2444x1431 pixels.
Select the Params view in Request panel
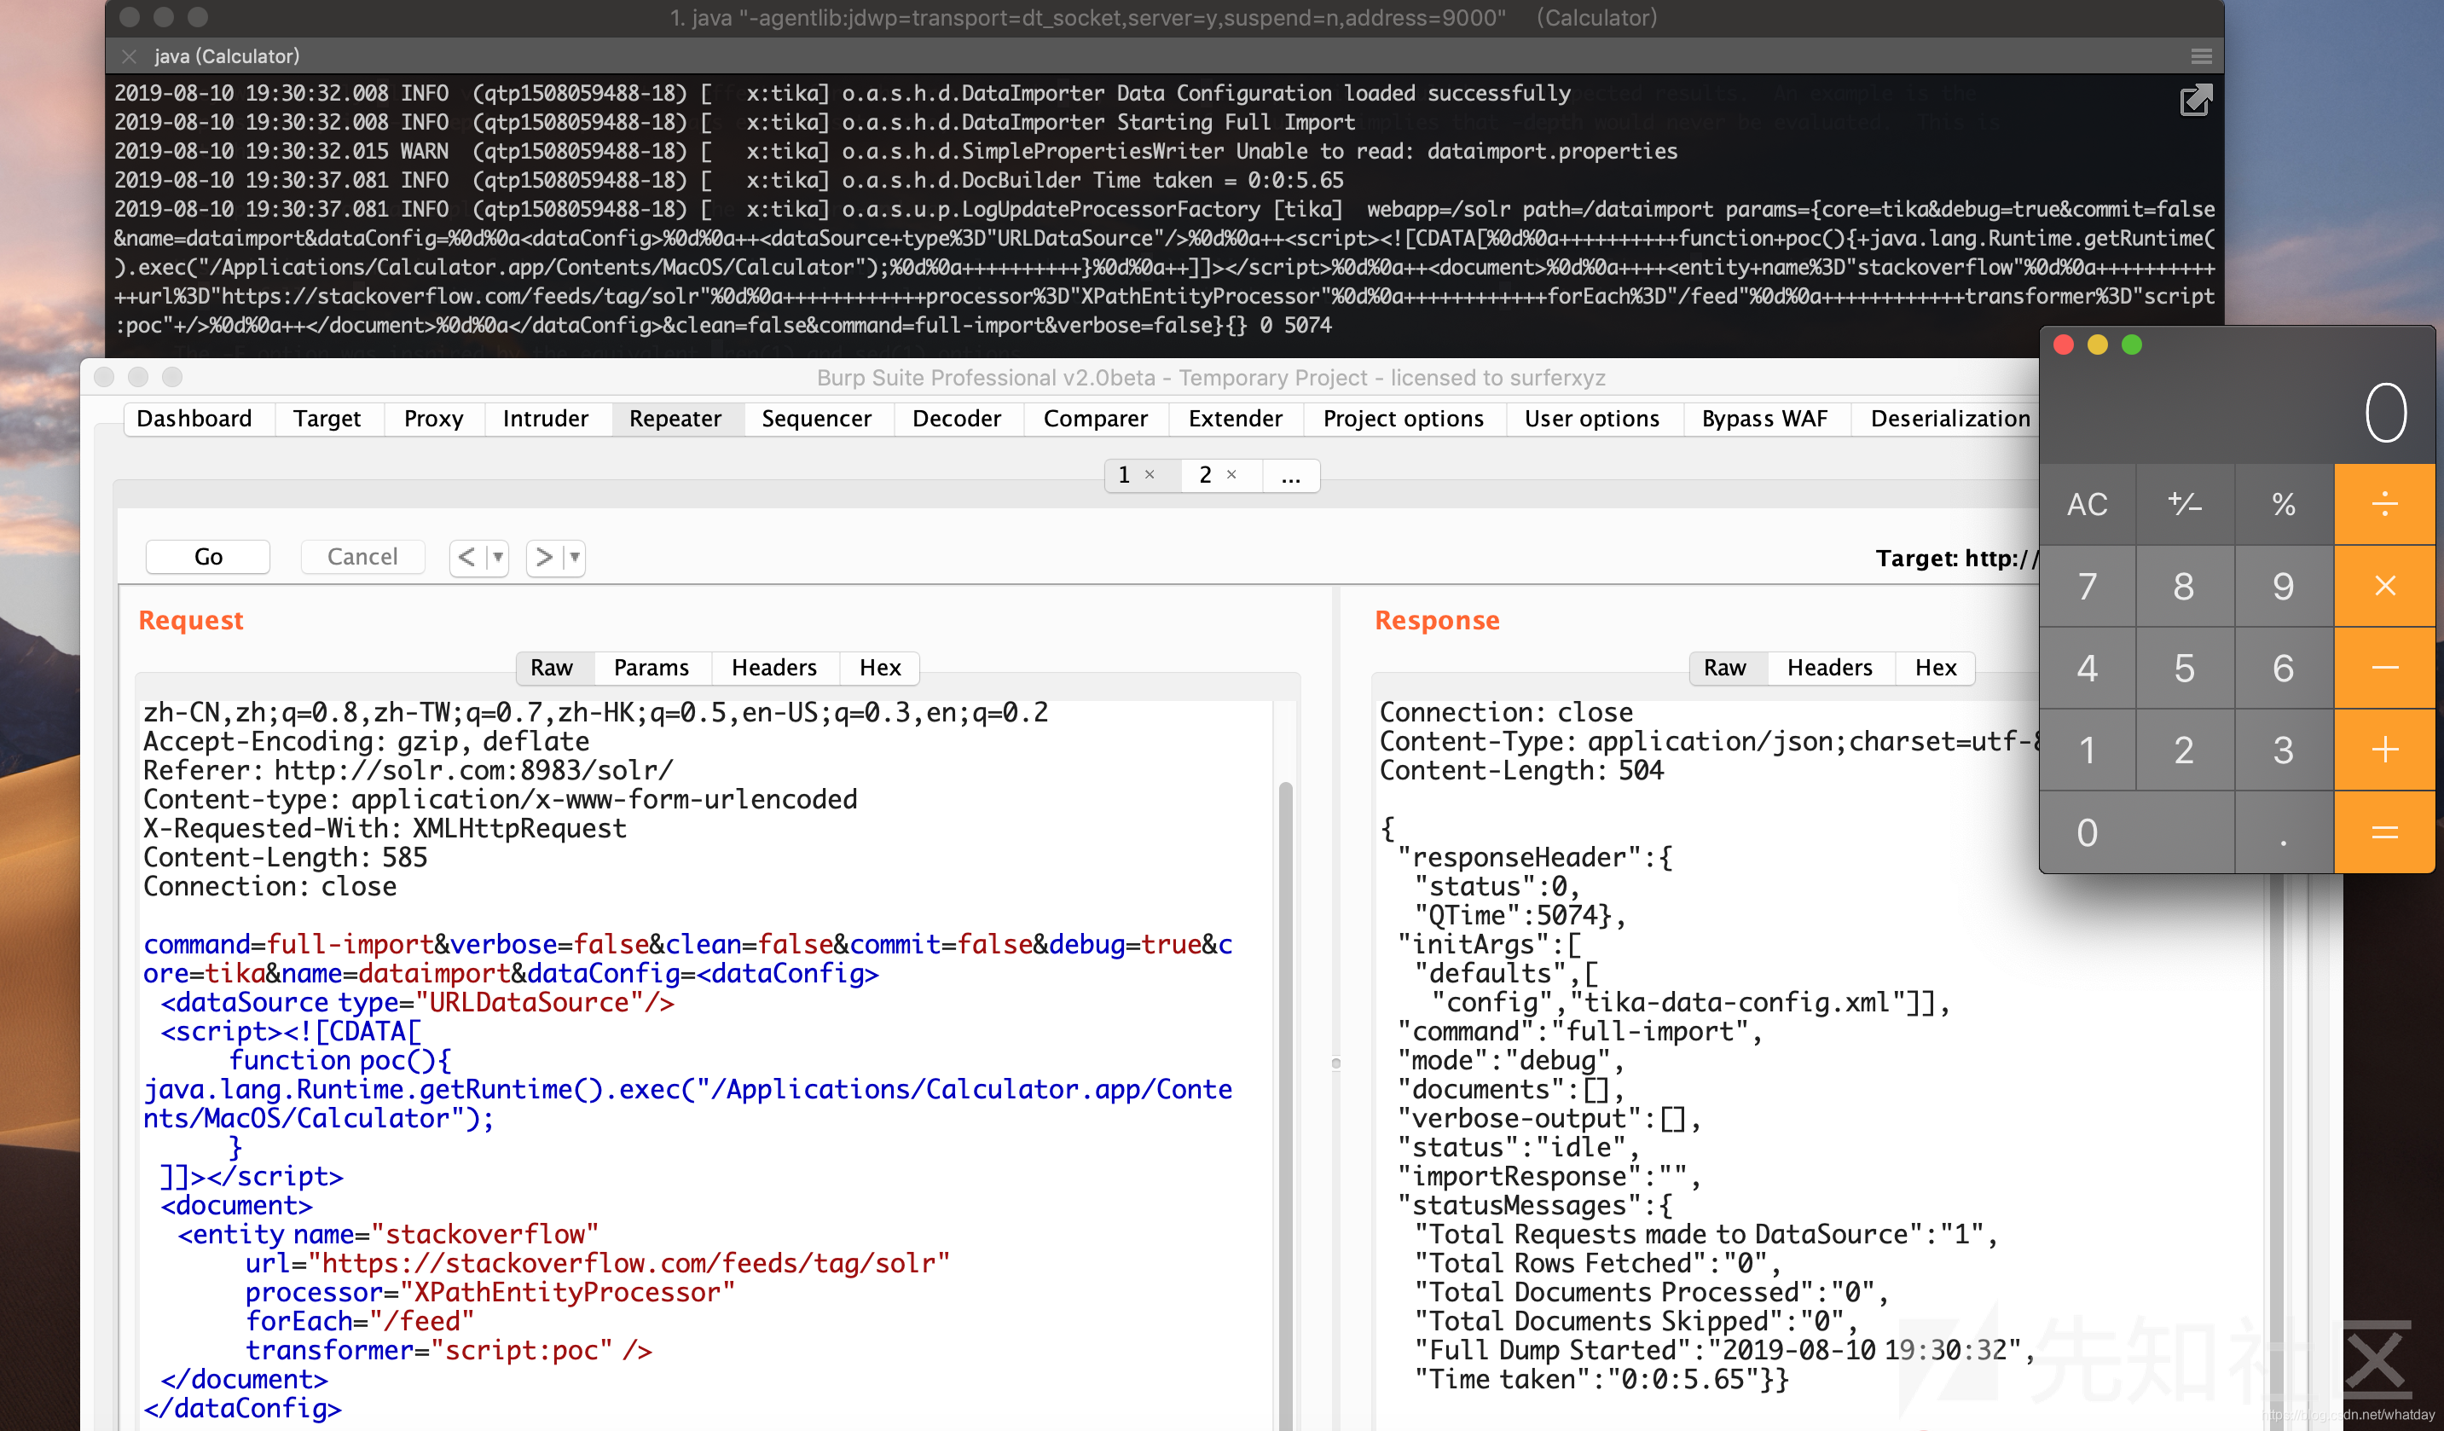pos(651,668)
